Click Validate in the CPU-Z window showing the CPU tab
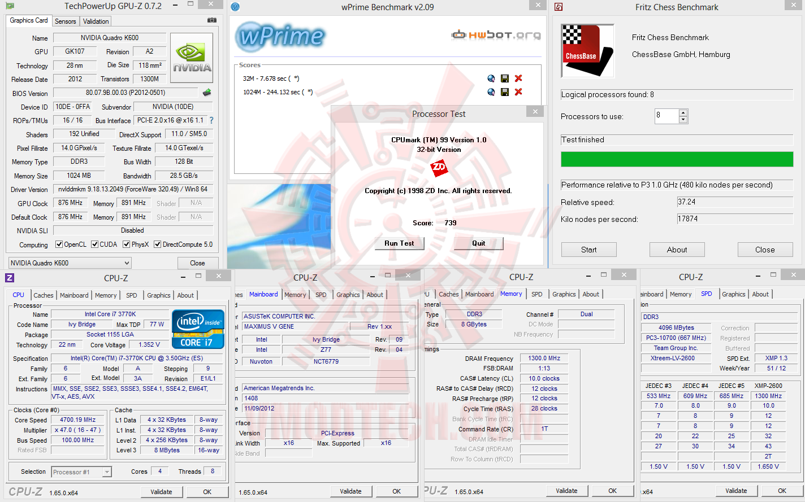 (x=161, y=492)
